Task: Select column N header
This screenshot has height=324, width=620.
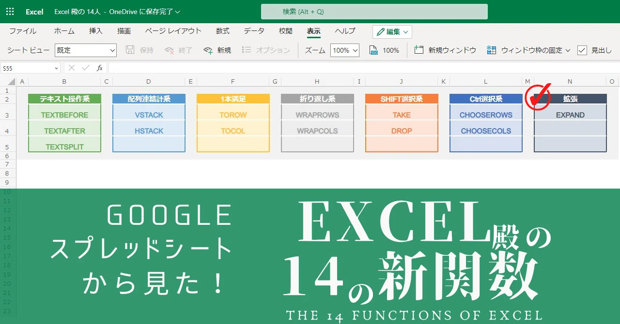Action: point(570,82)
